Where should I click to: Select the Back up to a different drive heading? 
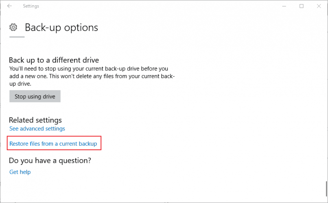coord(54,60)
